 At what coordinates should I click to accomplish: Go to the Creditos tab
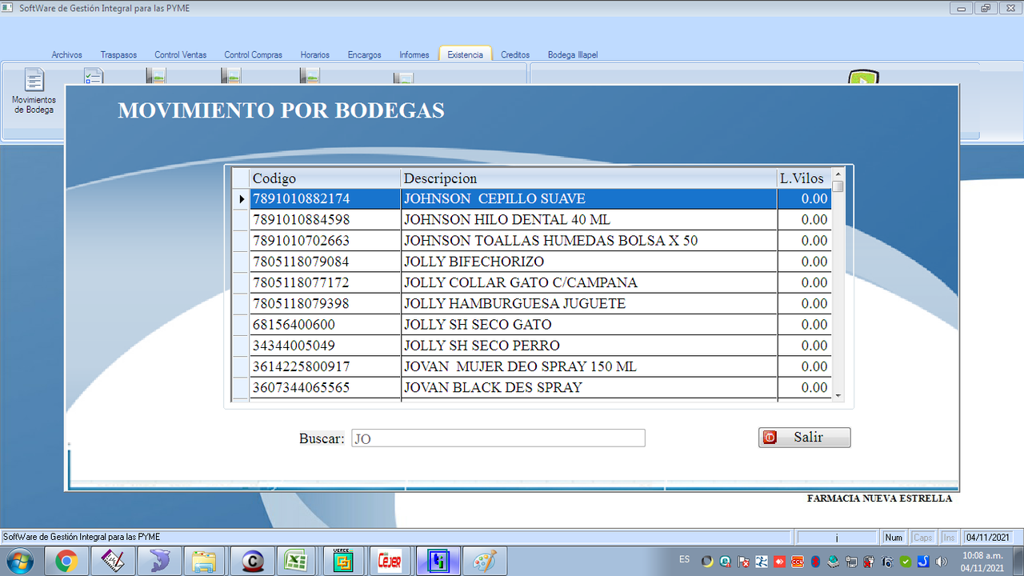[515, 55]
